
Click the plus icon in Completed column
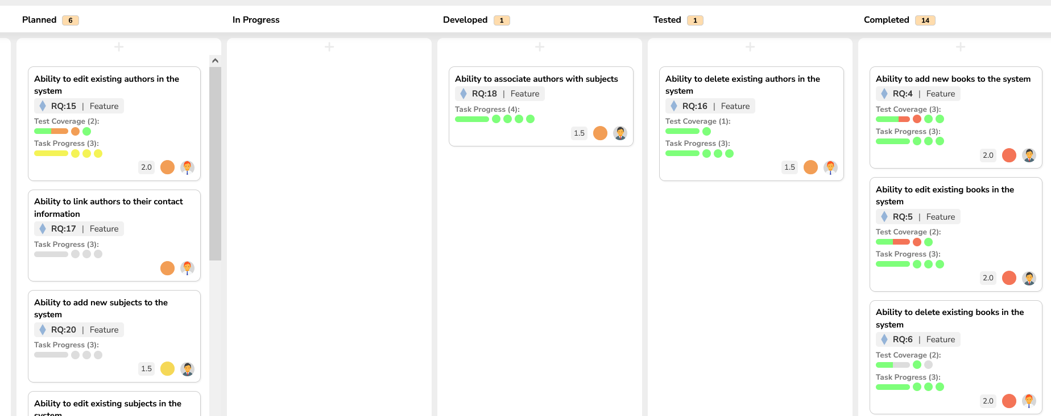click(961, 47)
